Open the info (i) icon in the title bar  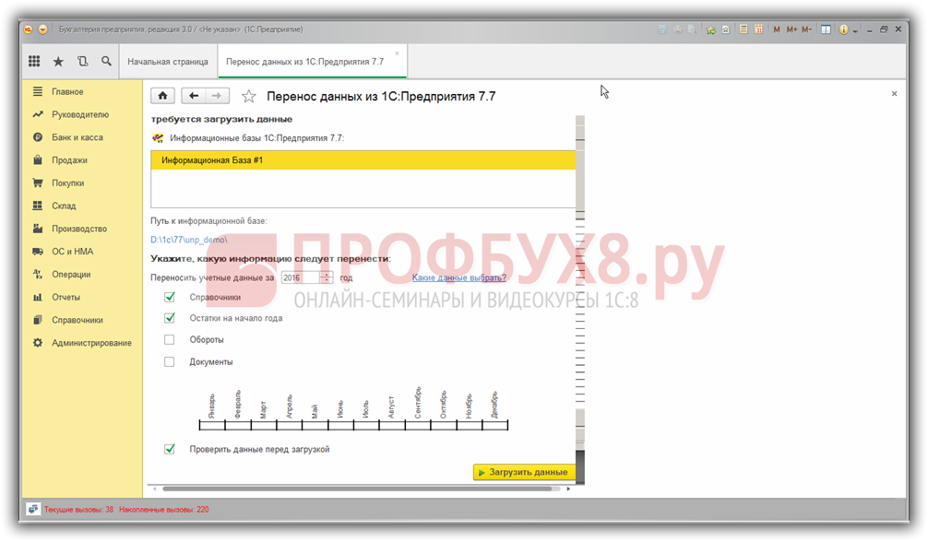[x=843, y=29]
